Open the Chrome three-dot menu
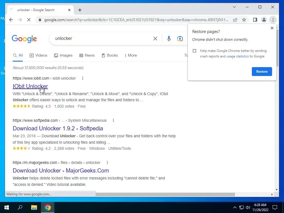 (273, 20)
